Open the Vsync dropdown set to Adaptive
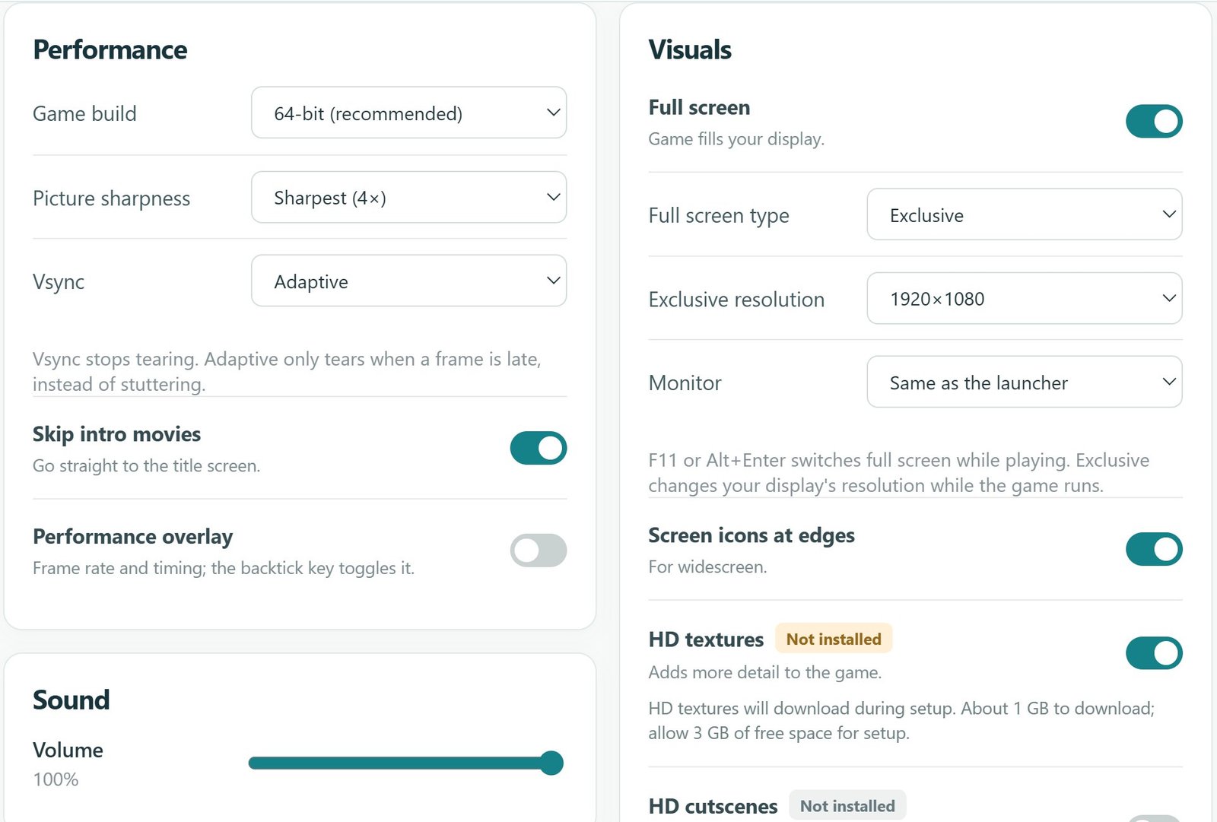This screenshot has width=1217, height=822. 408,281
